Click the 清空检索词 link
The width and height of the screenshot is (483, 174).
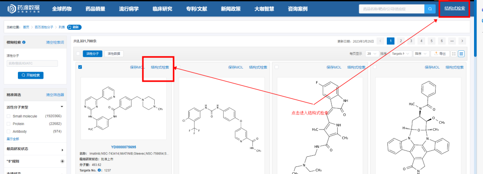pyautogui.click(x=55, y=42)
